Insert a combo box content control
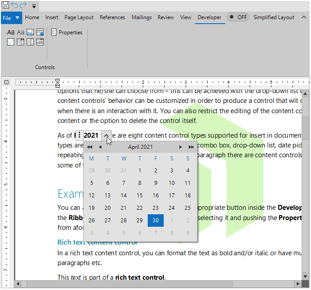311x290 pixels. click(x=20, y=42)
